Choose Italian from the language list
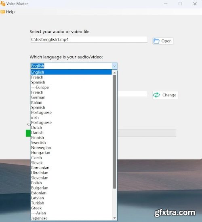The width and height of the screenshot is (202, 222). (x=71, y=102)
